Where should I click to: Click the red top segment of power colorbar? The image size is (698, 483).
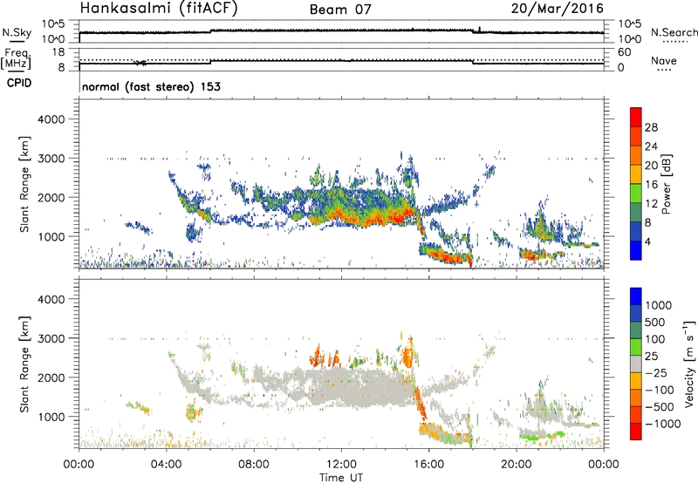[636, 117]
